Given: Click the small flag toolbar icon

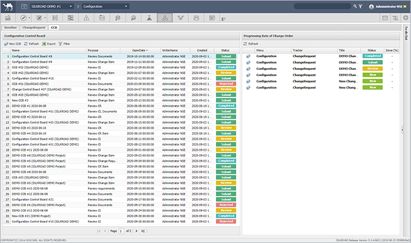Looking at the screenshot, I should [x=223, y=19].
